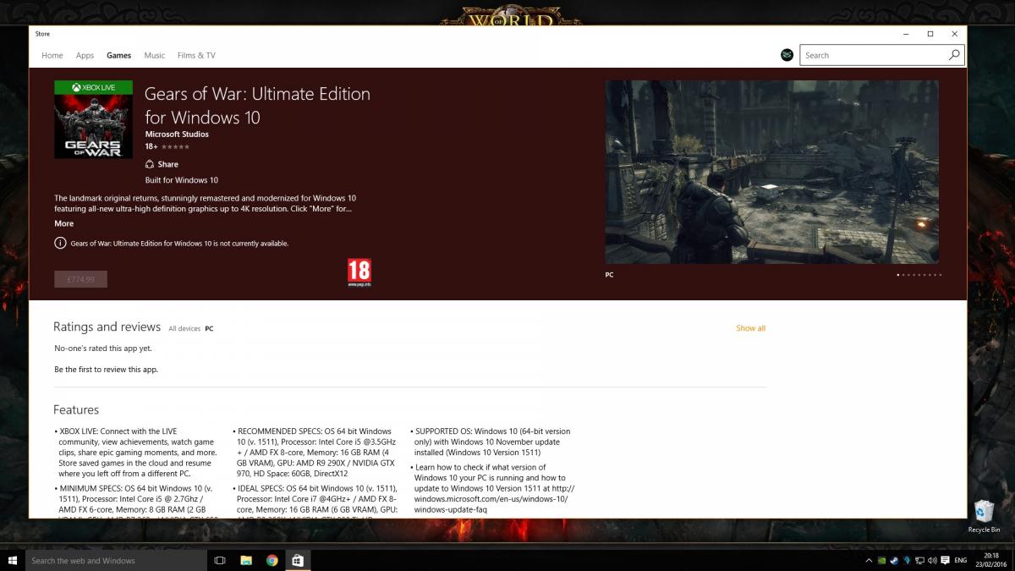The width and height of the screenshot is (1015, 571).
Task: Click the 'Built for Windows 10' label
Action: (182, 180)
